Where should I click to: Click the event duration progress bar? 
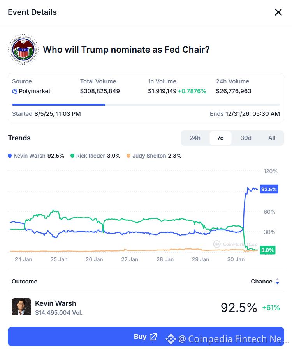point(146,105)
